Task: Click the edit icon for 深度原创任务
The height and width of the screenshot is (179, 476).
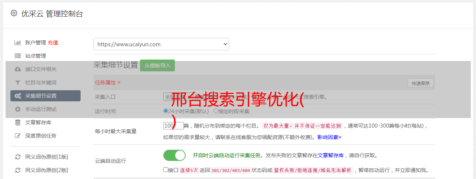Action: pyautogui.click(x=17, y=136)
